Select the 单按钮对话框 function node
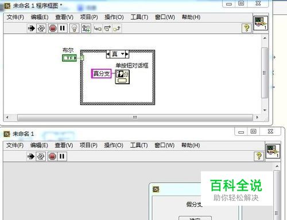The image size is (287, 220). tap(122, 77)
